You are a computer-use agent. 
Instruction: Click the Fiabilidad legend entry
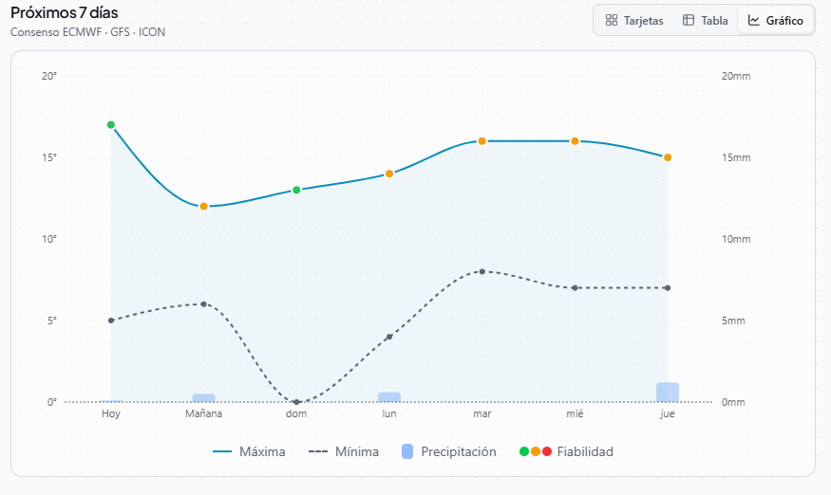(x=566, y=452)
